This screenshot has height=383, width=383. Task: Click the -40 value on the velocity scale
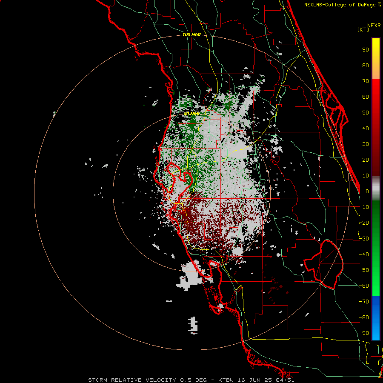tap(364, 254)
